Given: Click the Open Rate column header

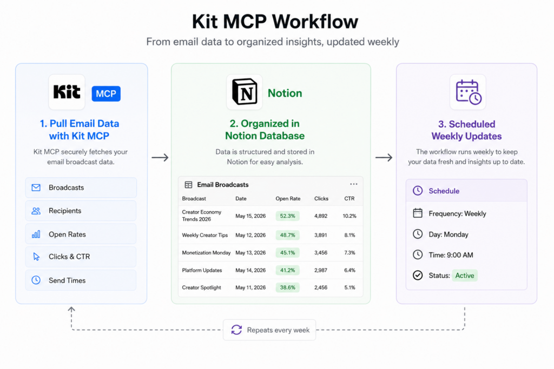Looking at the screenshot, I should [x=288, y=199].
